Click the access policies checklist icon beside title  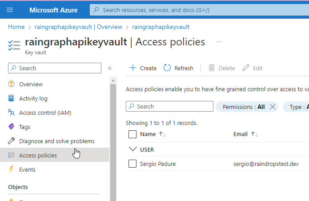(x=14, y=45)
